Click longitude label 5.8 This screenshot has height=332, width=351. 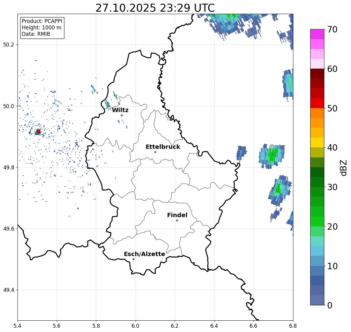(x=96, y=326)
